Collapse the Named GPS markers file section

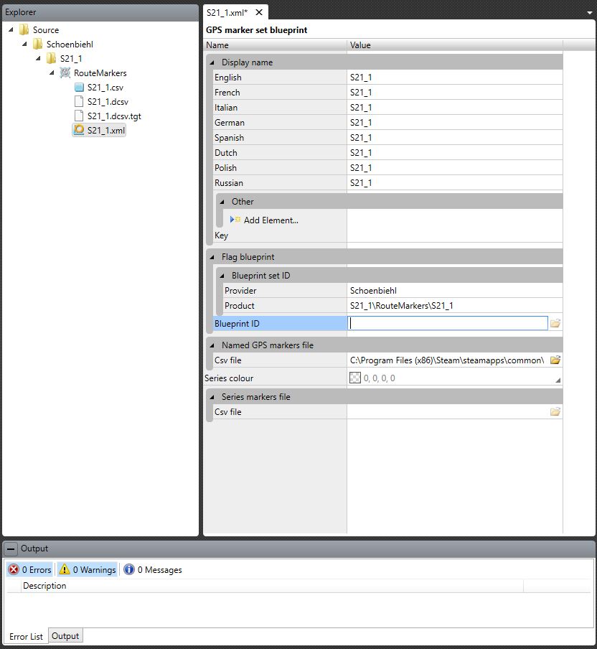tap(212, 345)
